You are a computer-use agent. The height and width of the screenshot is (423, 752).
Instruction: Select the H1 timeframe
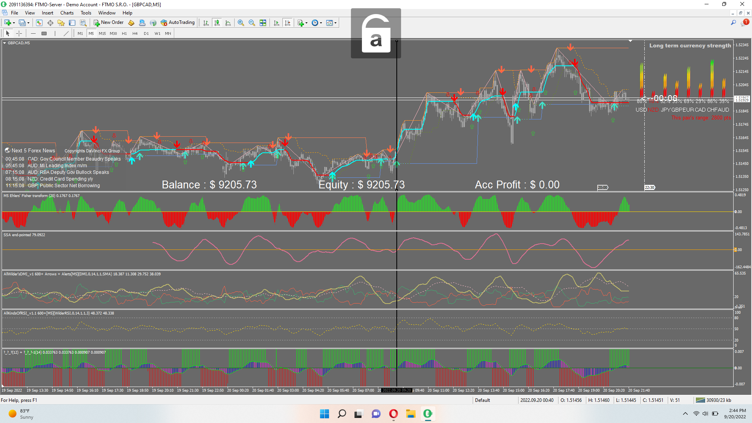coord(124,34)
